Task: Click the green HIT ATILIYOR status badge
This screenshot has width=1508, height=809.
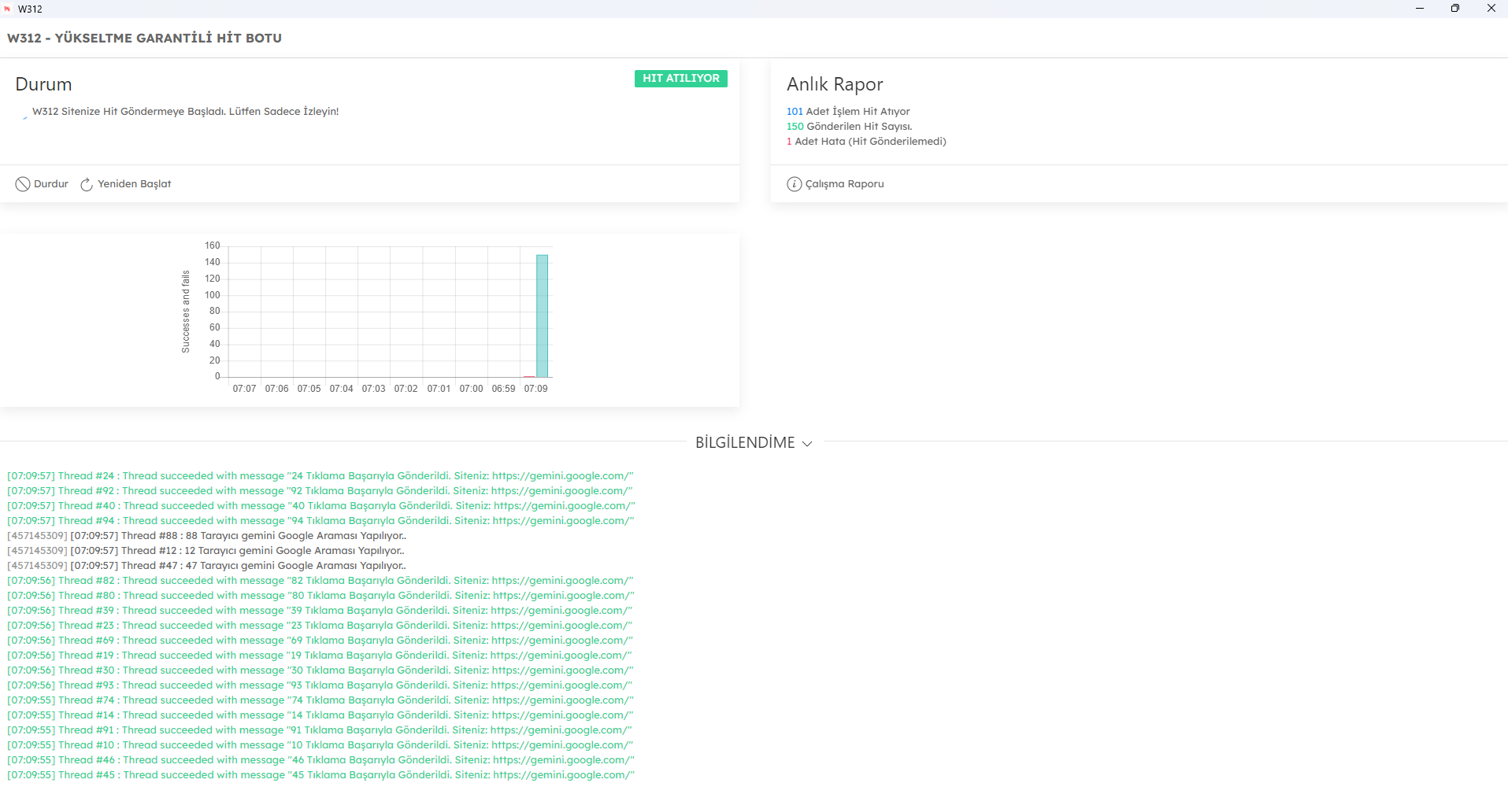Action: [x=680, y=79]
